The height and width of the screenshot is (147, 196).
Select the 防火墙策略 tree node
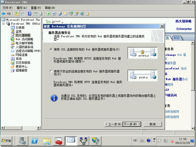point(23,35)
